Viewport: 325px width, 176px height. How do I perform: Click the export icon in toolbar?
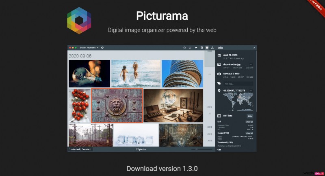point(212,48)
